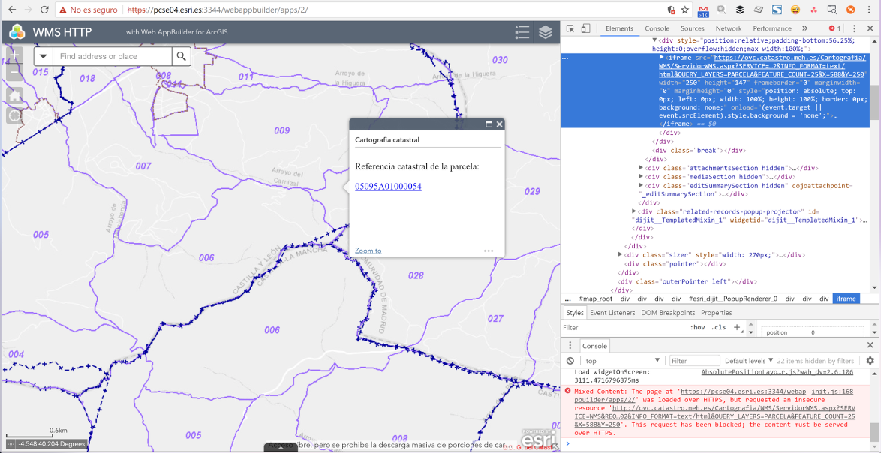Open the console settings gear
The height and width of the screenshot is (453, 881).
(870, 361)
